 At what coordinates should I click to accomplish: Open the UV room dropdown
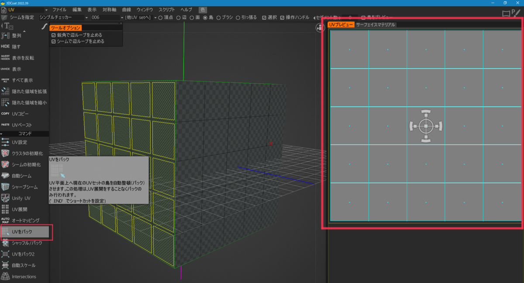click(28, 10)
